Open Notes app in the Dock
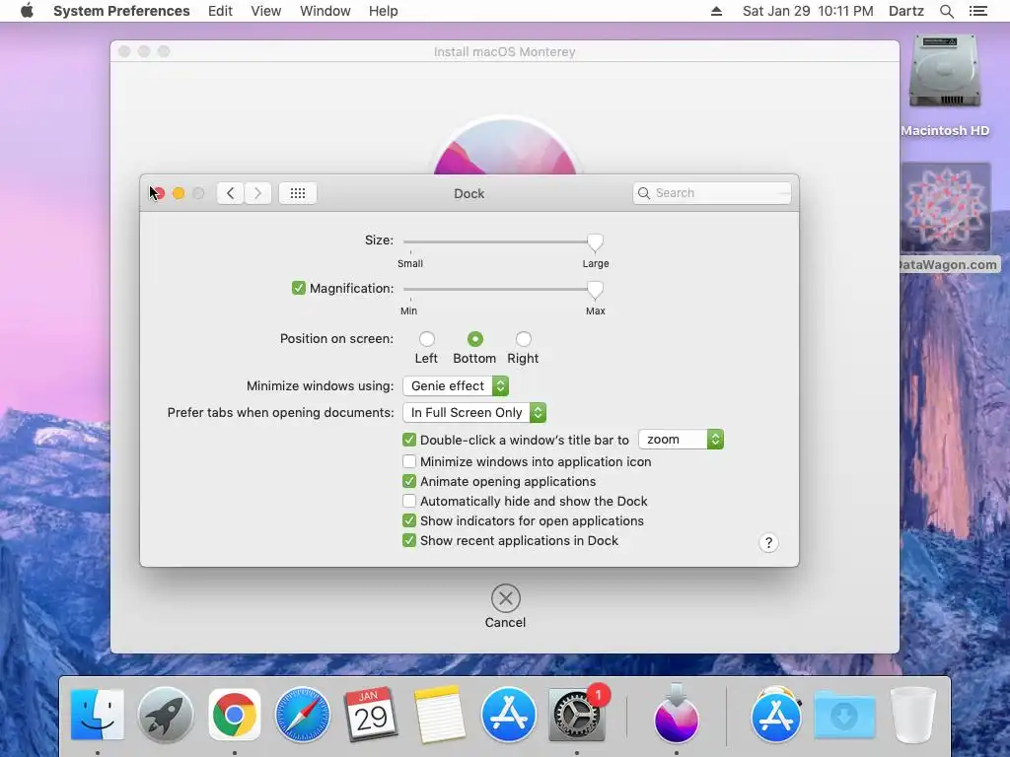The width and height of the screenshot is (1010, 757). point(440,714)
